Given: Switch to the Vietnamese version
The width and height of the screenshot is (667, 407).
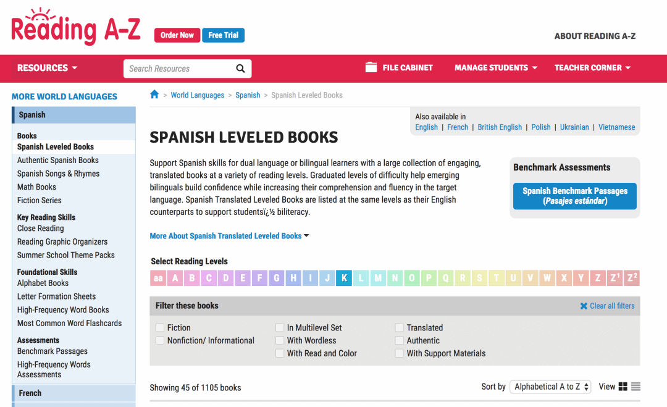Looking at the screenshot, I should (x=616, y=127).
